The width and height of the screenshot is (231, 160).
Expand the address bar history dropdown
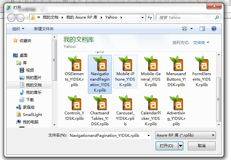click(x=142, y=17)
